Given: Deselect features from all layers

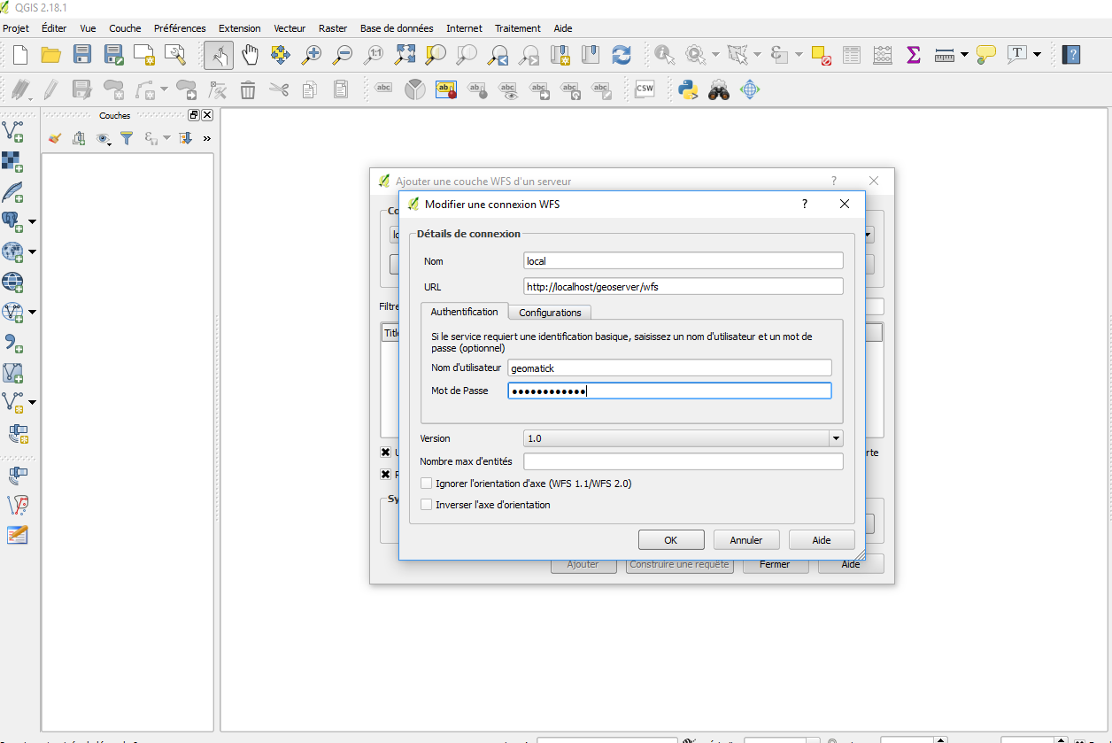Looking at the screenshot, I should (821, 55).
